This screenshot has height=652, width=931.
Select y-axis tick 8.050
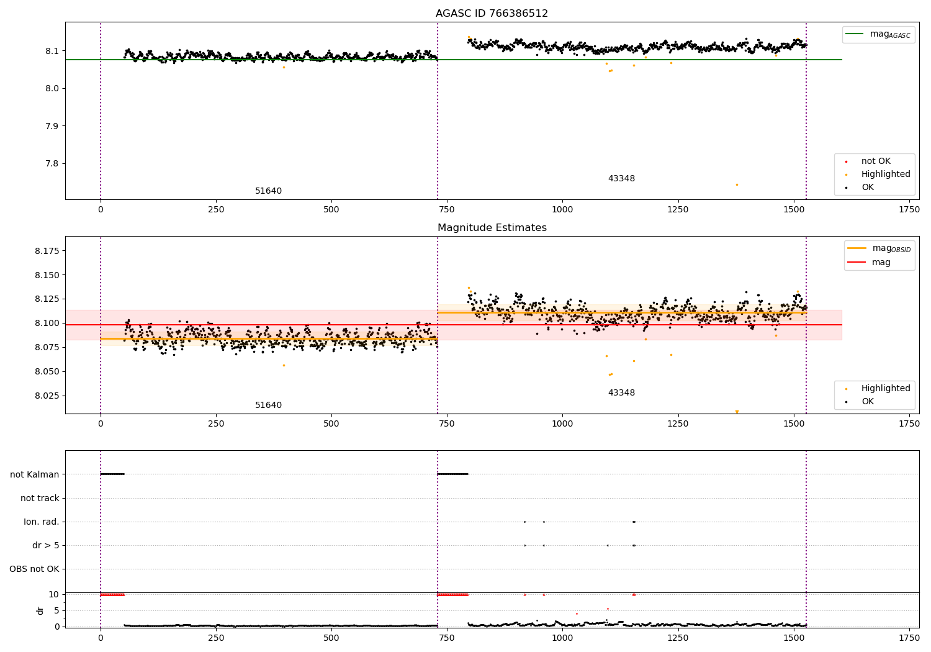pyautogui.click(x=47, y=371)
